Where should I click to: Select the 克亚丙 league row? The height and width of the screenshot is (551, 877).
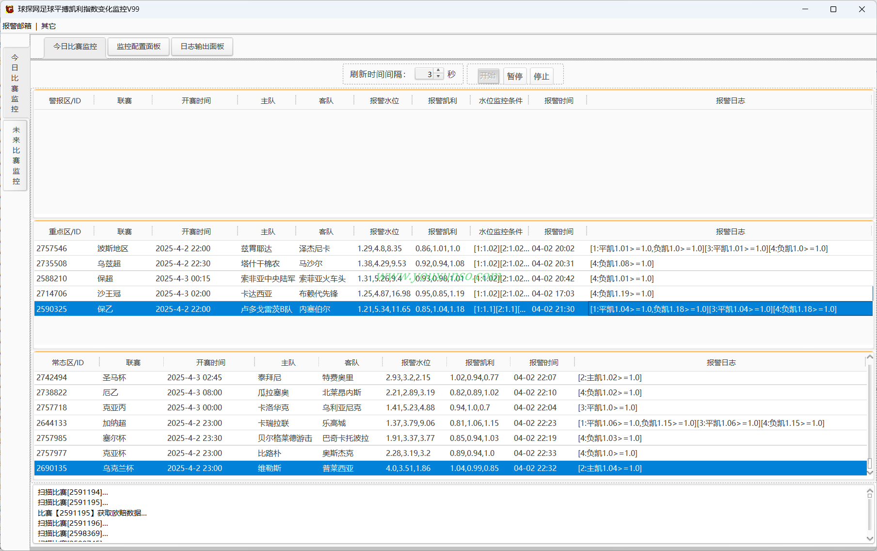click(450, 407)
